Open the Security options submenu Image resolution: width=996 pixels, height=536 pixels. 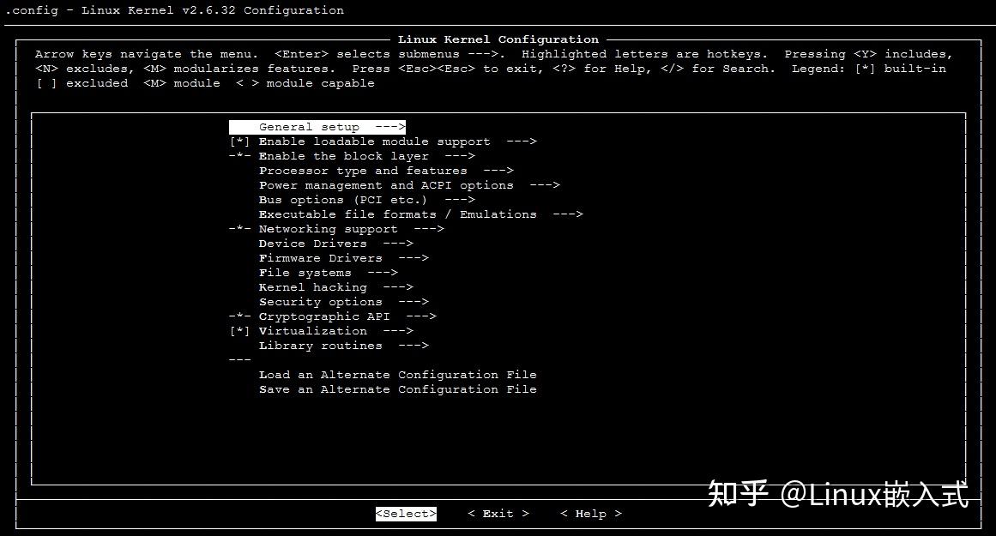click(x=322, y=301)
